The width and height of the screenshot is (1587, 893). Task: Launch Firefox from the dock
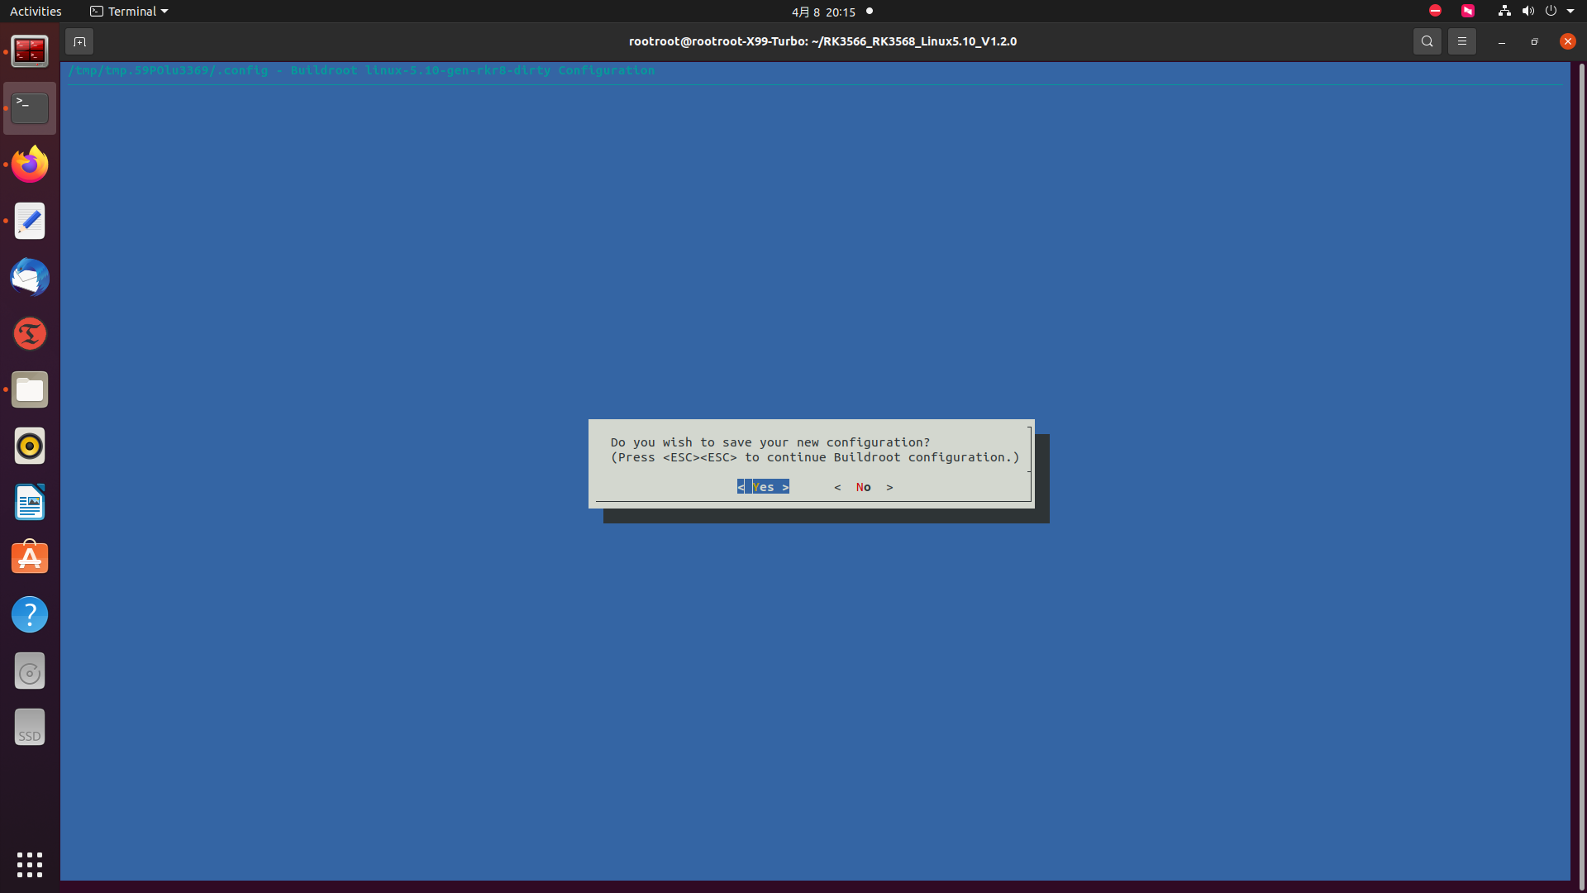(30, 165)
